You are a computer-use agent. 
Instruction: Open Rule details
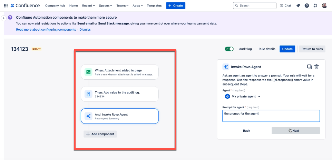(267, 49)
